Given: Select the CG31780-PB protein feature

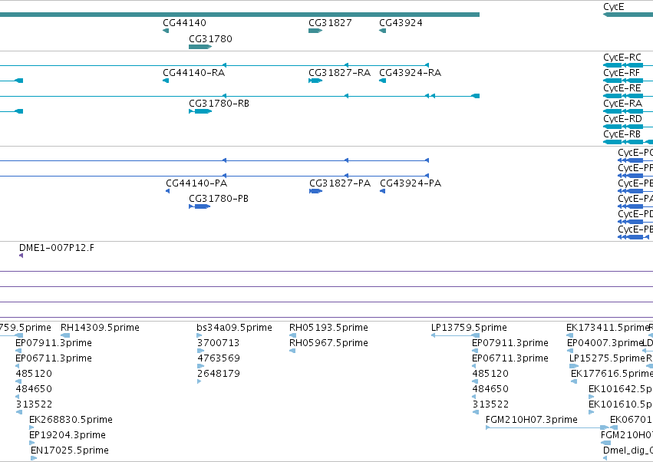Looking at the screenshot, I should click(x=200, y=206).
